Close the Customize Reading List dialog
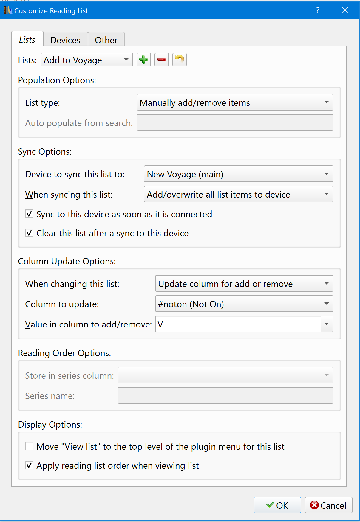 [x=345, y=10]
